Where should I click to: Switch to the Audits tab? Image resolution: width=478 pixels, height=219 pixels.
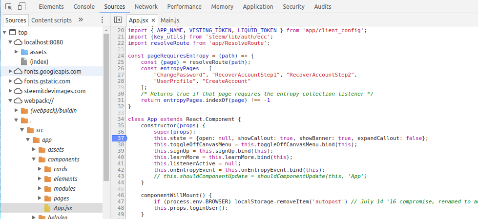[x=323, y=6]
